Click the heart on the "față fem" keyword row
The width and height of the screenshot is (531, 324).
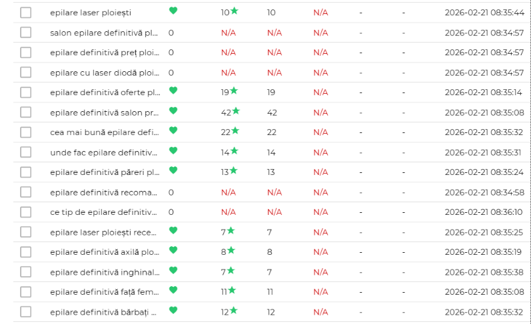point(173,290)
